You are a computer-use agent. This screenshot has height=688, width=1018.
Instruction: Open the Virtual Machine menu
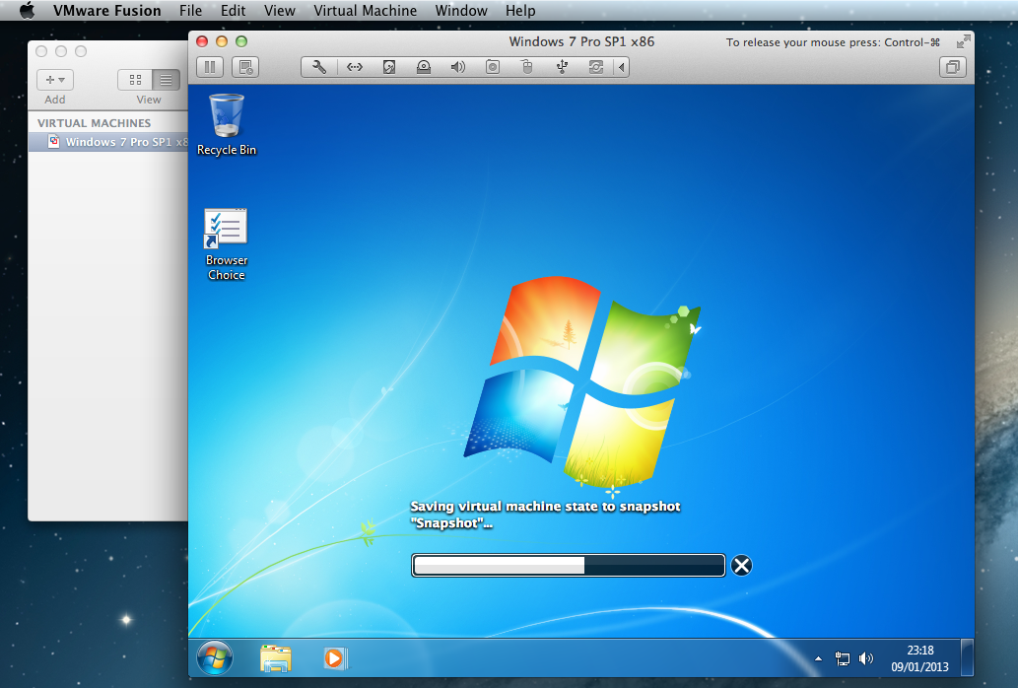(365, 11)
